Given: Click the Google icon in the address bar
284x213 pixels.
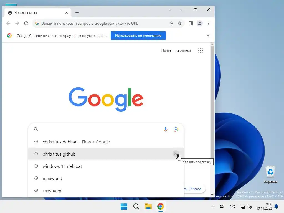Looking at the screenshot, I should [x=37, y=23].
